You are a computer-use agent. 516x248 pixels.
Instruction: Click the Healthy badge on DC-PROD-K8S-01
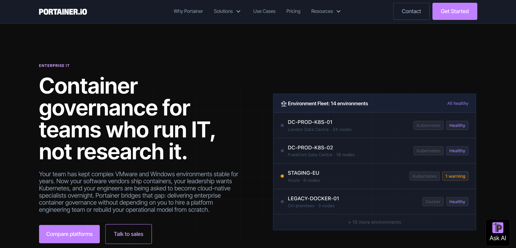click(457, 125)
